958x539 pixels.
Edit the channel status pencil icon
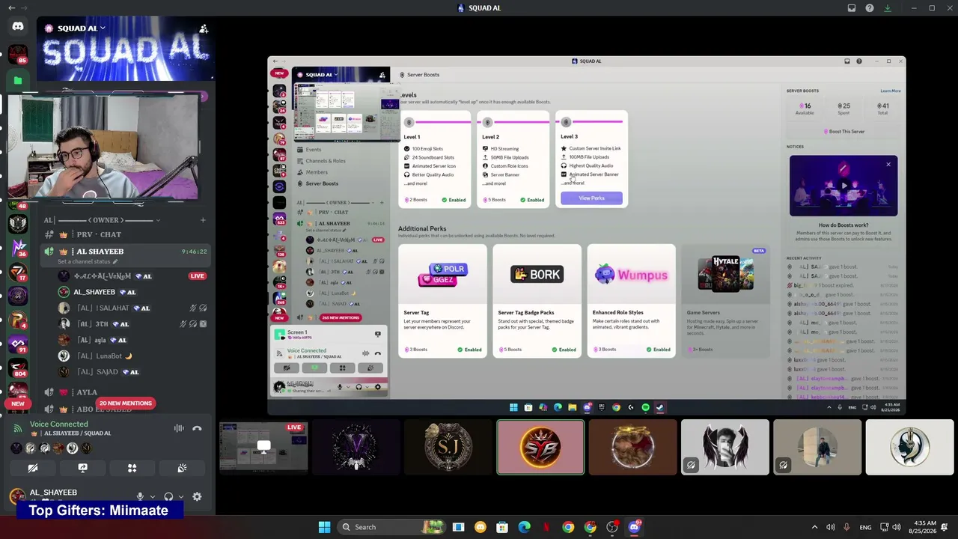(115, 261)
